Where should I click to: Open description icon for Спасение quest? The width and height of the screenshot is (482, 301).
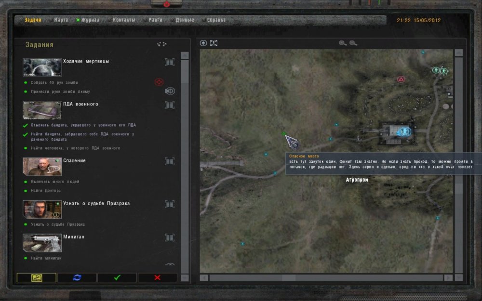(170, 161)
